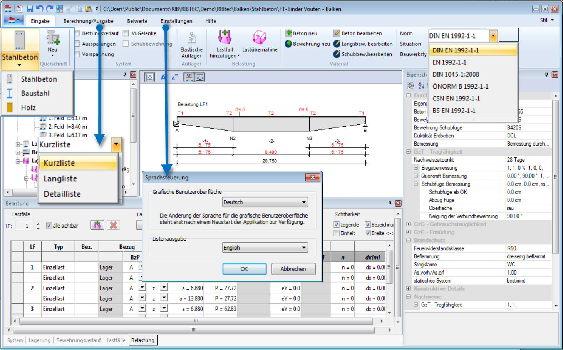Choose Langliste from list options

(79, 179)
